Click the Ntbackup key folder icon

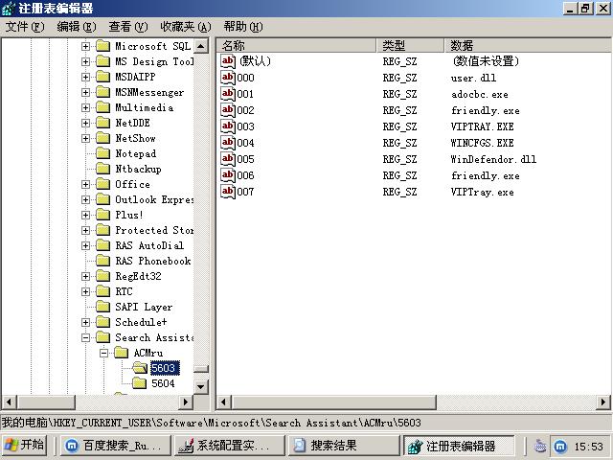[102, 169]
